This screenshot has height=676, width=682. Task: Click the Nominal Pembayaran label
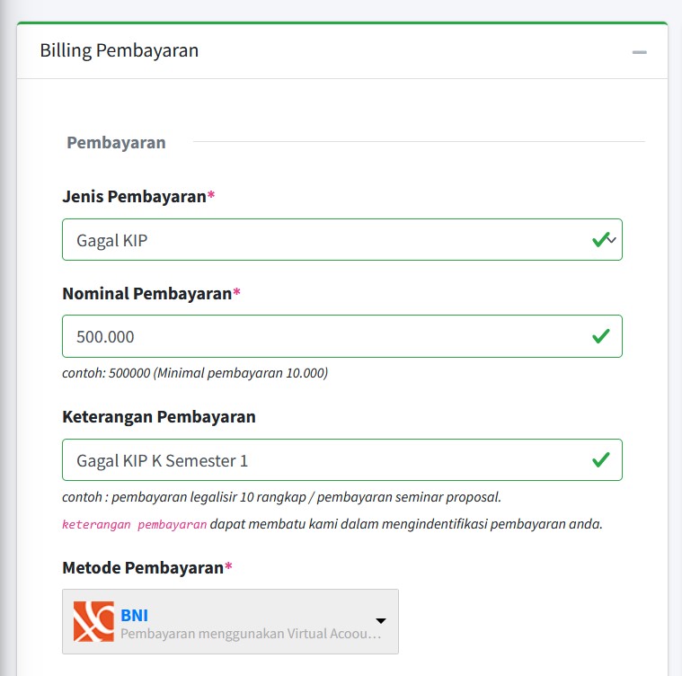click(x=146, y=293)
